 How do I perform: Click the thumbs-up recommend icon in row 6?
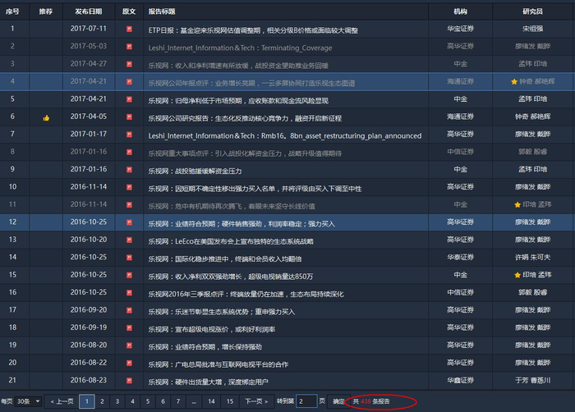(46, 117)
